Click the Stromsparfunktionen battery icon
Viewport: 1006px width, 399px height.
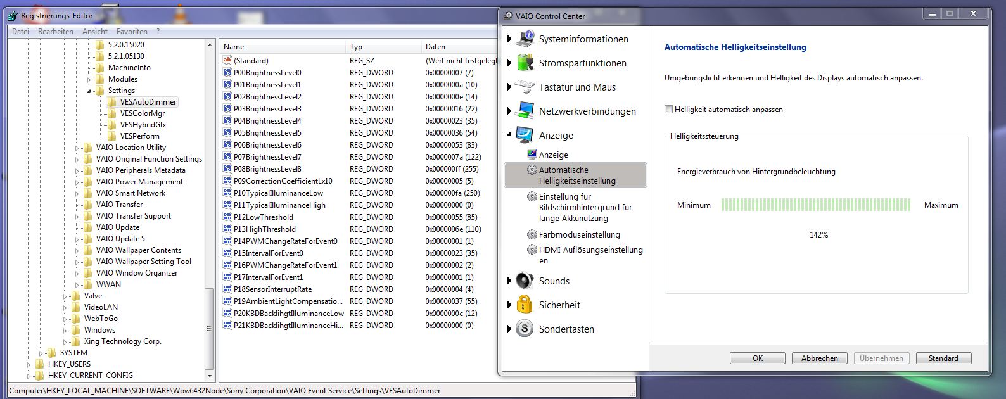[525, 63]
